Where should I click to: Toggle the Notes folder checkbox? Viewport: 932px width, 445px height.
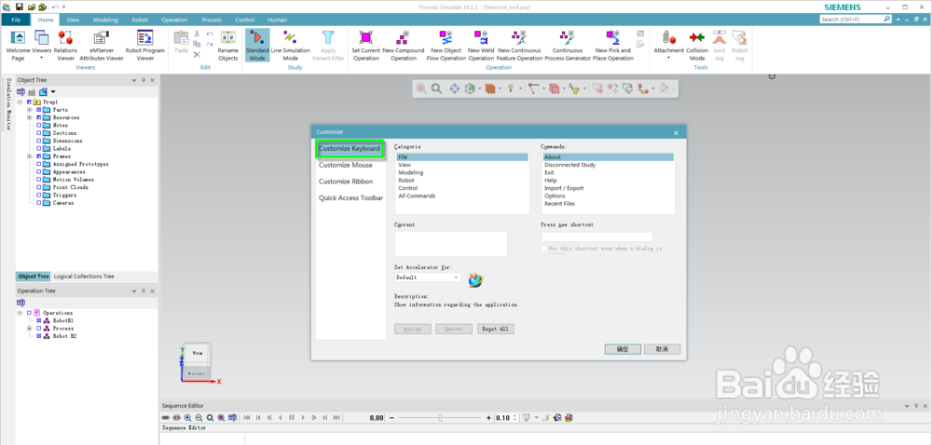click(39, 125)
